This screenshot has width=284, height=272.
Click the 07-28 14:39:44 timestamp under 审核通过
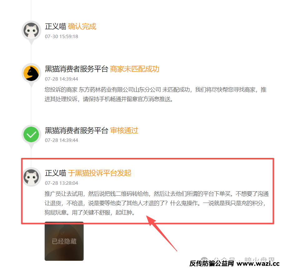(61, 140)
